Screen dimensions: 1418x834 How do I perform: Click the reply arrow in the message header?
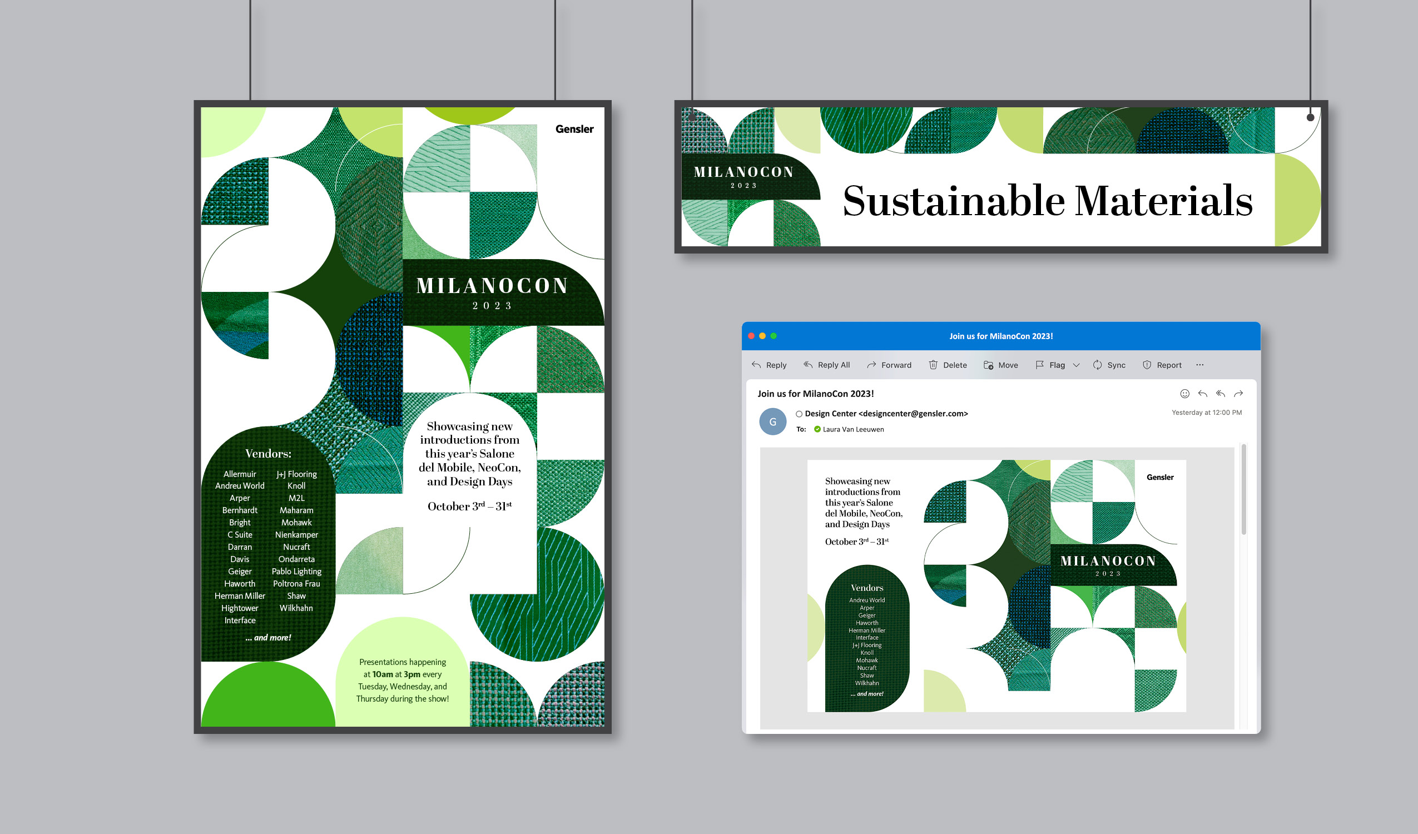click(1202, 394)
